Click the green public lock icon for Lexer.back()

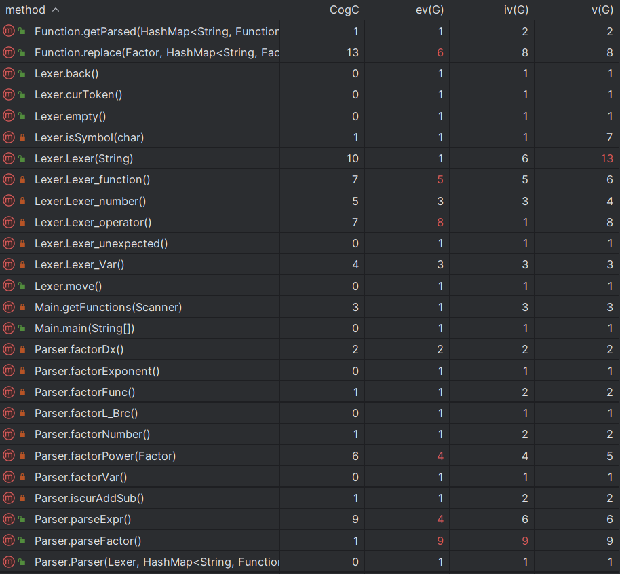[22, 73]
